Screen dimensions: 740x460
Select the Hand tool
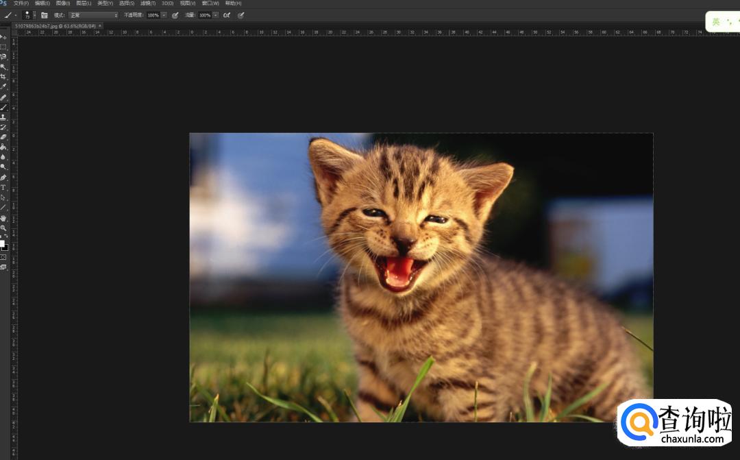3,217
